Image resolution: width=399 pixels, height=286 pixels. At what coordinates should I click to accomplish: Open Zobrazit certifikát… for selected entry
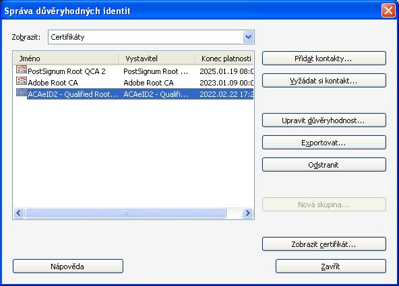point(324,244)
